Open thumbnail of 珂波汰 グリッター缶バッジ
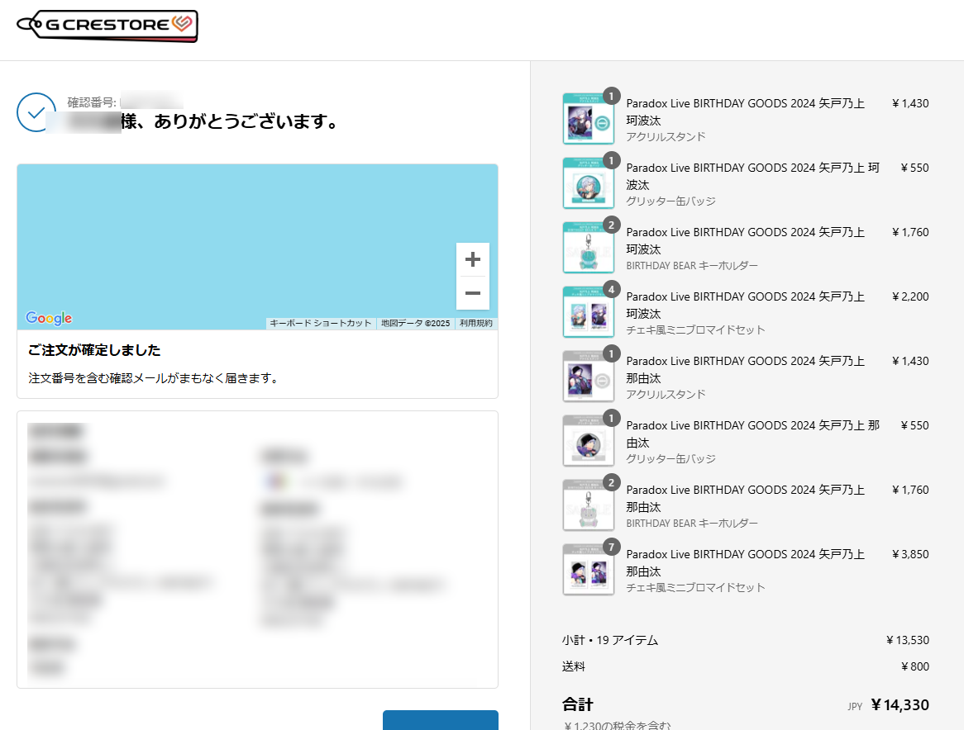Image resolution: width=964 pixels, height=730 pixels. point(589,183)
